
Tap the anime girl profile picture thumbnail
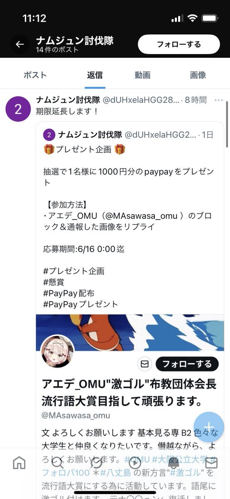[58, 352]
